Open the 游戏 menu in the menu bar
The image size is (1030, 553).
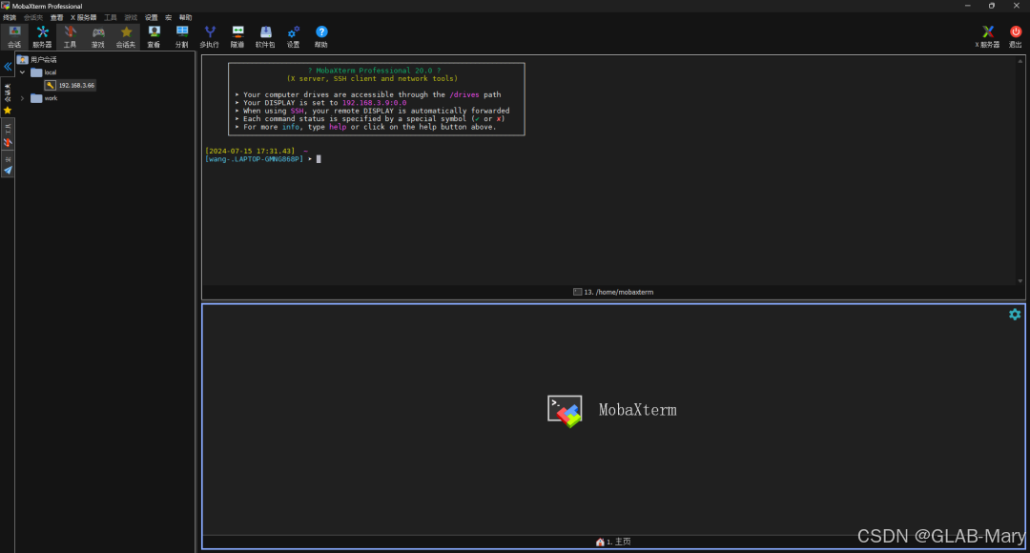[131, 18]
